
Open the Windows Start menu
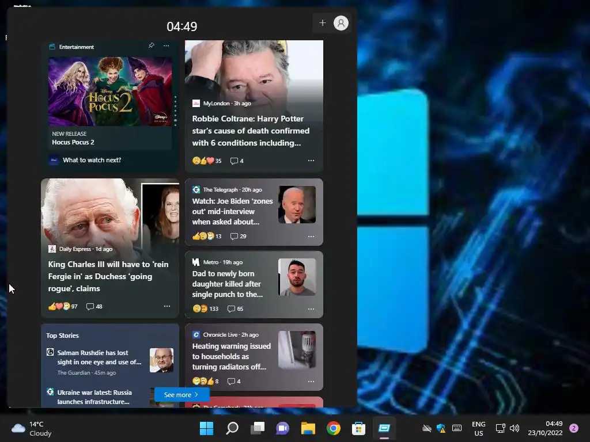(206, 428)
